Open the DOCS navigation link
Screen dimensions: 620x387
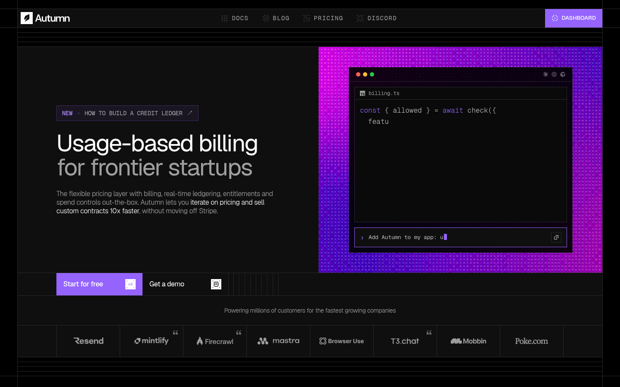coord(235,18)
